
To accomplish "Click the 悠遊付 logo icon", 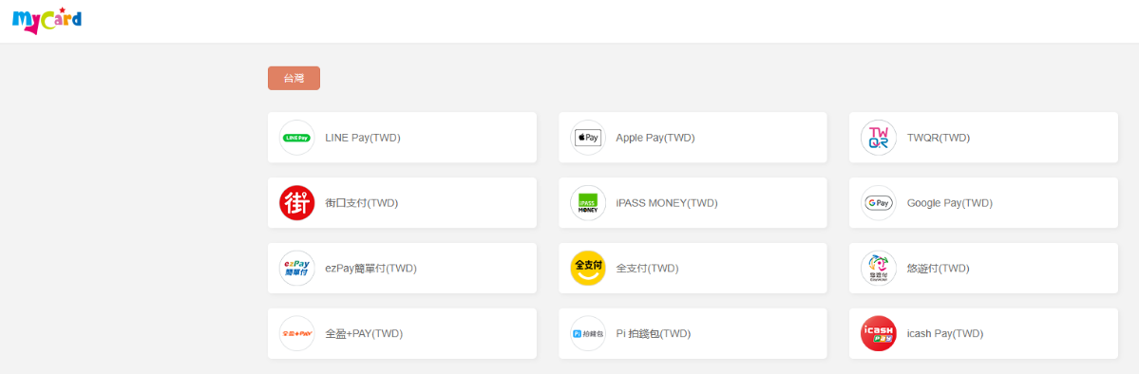I will [878, 268].
